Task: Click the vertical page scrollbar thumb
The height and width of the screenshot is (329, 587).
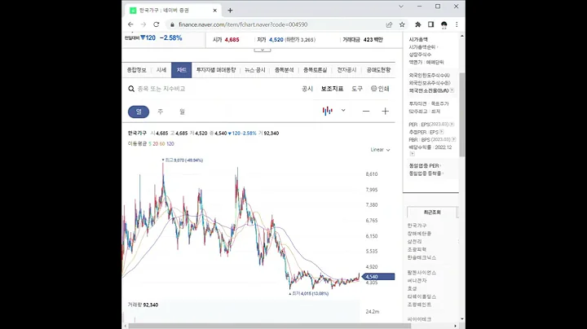Action: pos(462,114)
